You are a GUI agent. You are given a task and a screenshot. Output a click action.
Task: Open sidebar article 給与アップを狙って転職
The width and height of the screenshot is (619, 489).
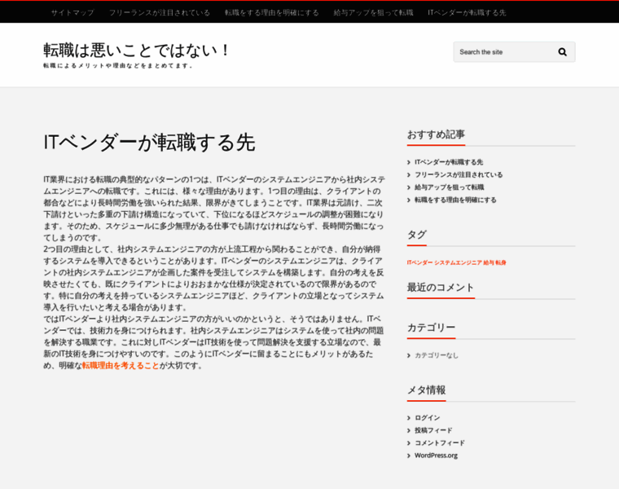pyautogui.click(x=449, y=187)
